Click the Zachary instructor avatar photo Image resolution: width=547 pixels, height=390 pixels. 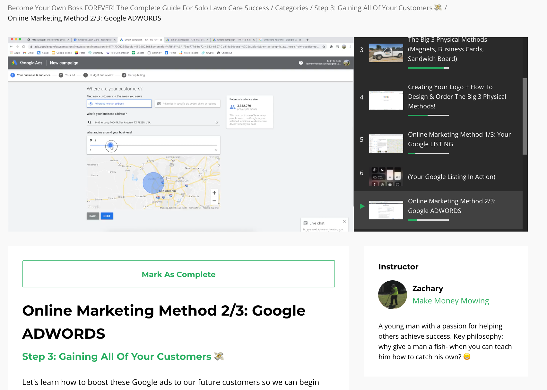coord(393,295)
